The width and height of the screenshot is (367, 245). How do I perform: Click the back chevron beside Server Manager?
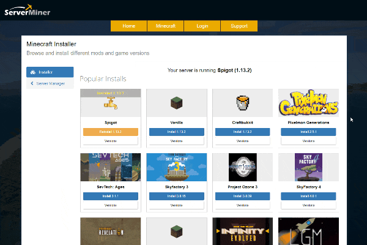tap(32, 83)
